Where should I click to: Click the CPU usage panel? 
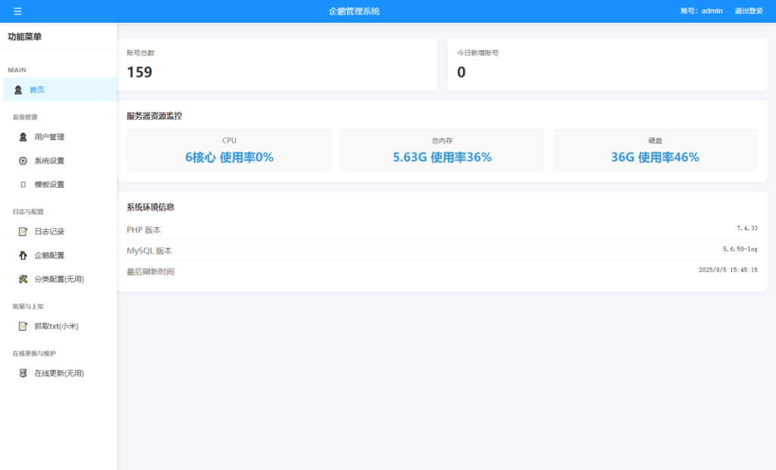click(x=229, y=150)
